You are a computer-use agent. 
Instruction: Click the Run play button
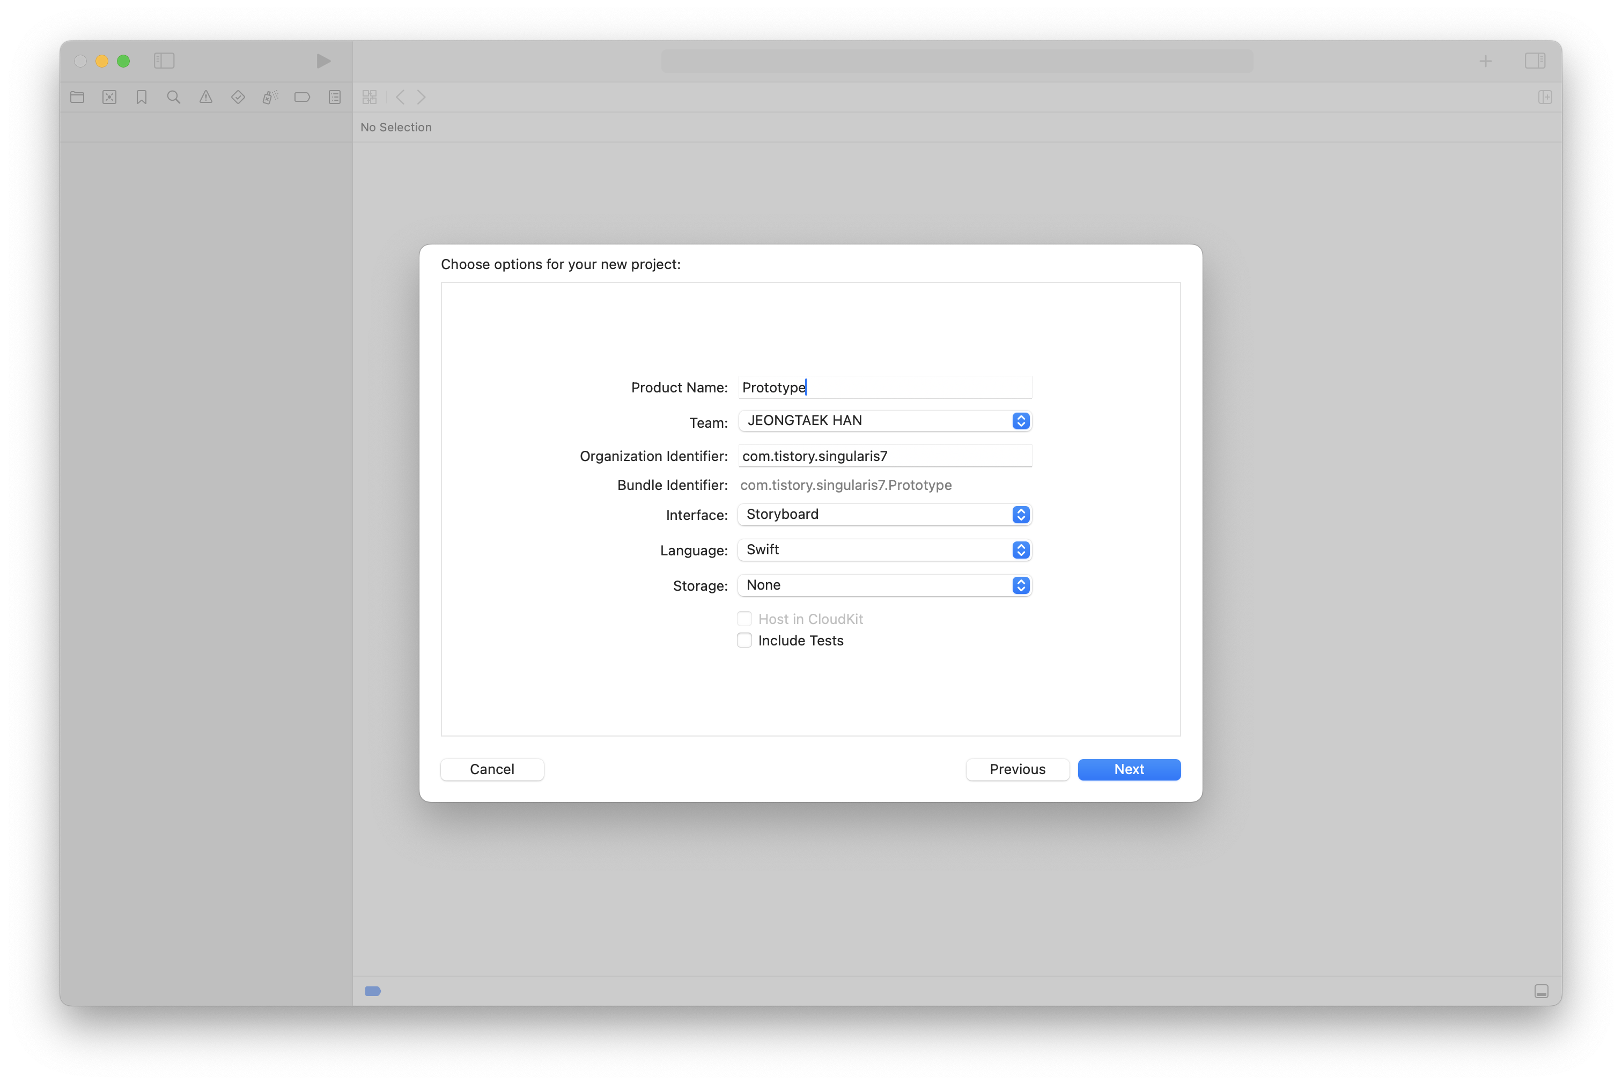coord(323,61)
